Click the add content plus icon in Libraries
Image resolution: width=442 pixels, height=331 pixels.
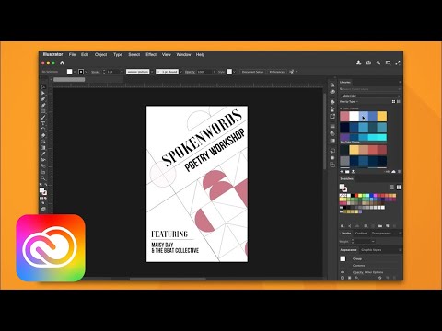342,172
